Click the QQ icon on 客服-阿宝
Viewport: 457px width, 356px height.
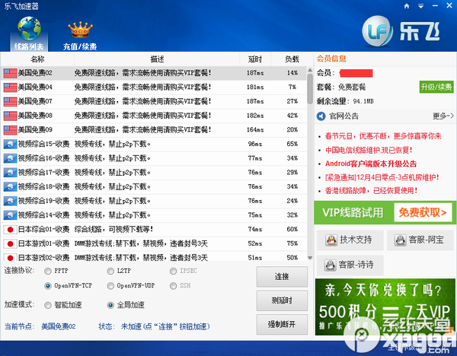[x=401, y=240]
